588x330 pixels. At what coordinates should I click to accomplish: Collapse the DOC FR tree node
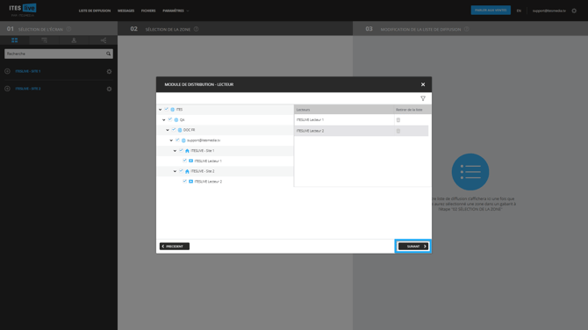[x=168, y=130]
